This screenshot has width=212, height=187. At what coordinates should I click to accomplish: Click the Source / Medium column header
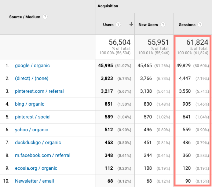(x=25, y=17)
